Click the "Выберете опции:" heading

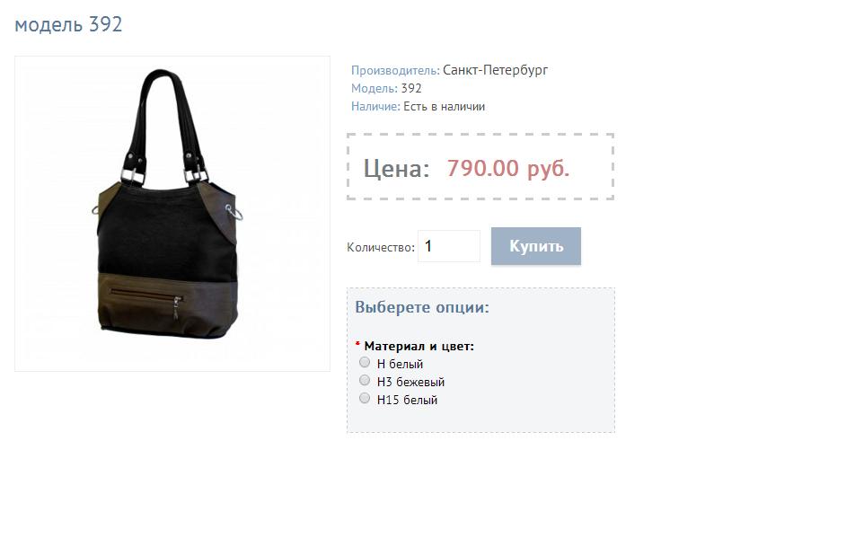click(x=422, y=307)
